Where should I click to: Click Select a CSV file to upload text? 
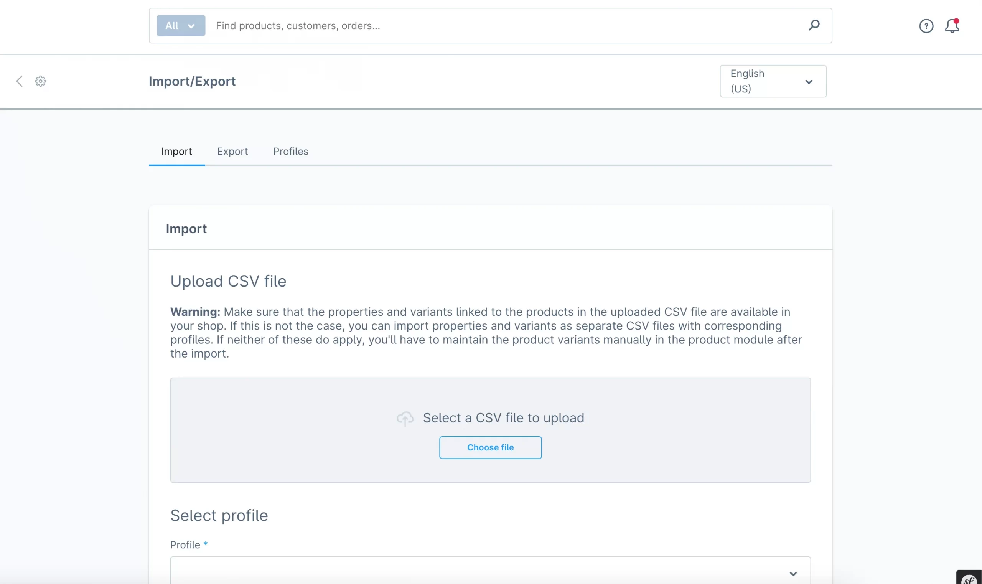504,418
